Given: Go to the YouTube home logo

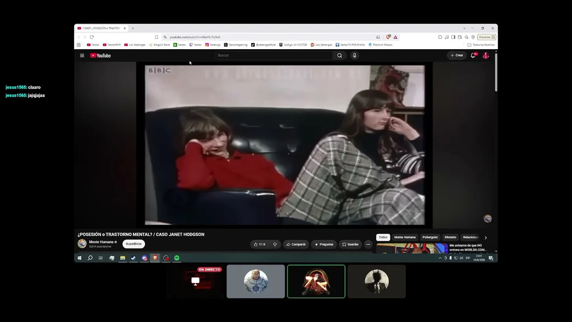Looking at the screenshot, I should pos(101,55).
